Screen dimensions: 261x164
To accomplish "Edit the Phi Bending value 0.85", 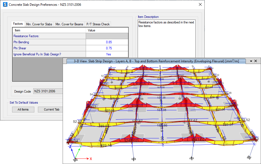I will (109, 42).
